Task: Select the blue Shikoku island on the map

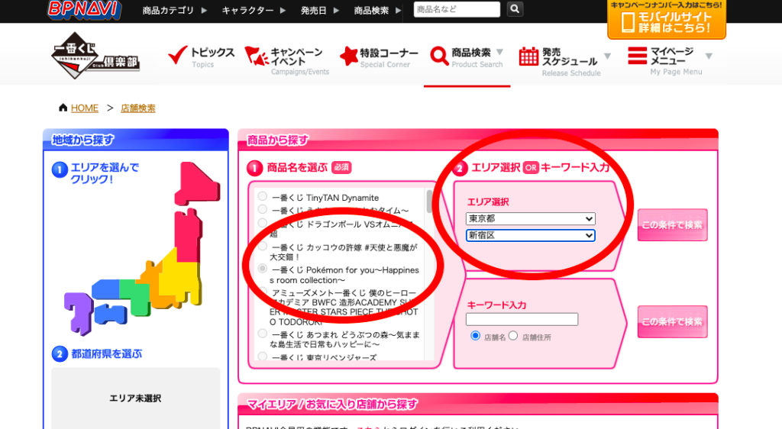Action: pyautogui.click(x=110, y=314)
